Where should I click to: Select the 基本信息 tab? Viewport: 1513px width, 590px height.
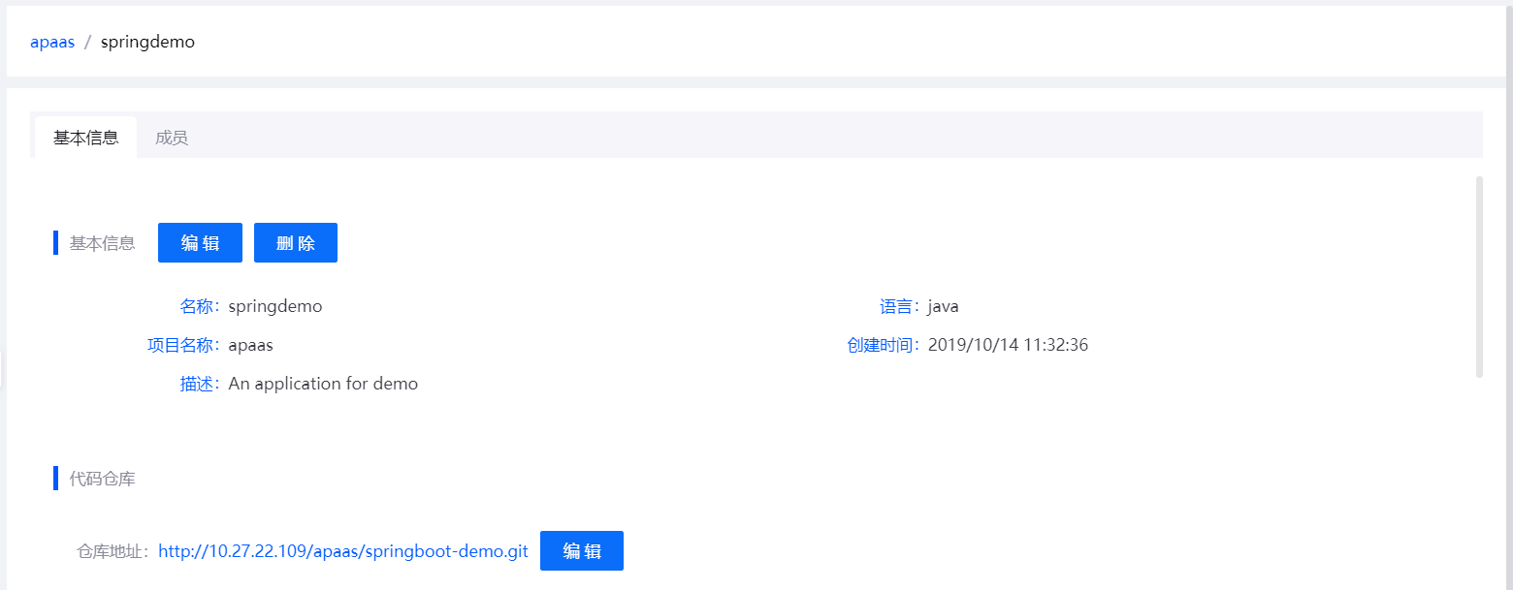85,138
